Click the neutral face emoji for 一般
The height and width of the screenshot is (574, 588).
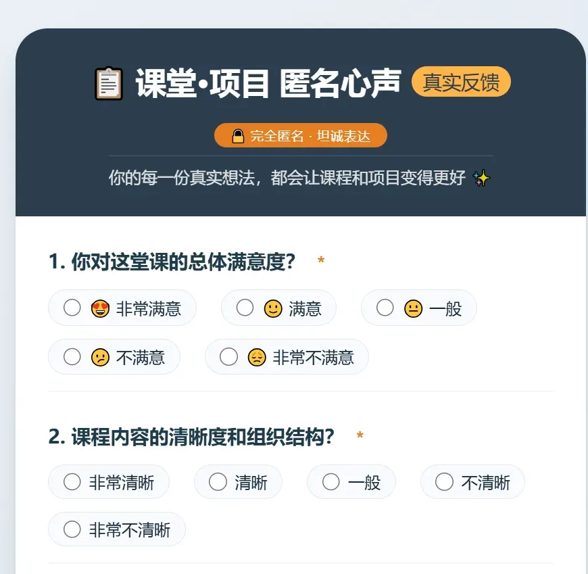pyautogui.click(x=413, y=309)
